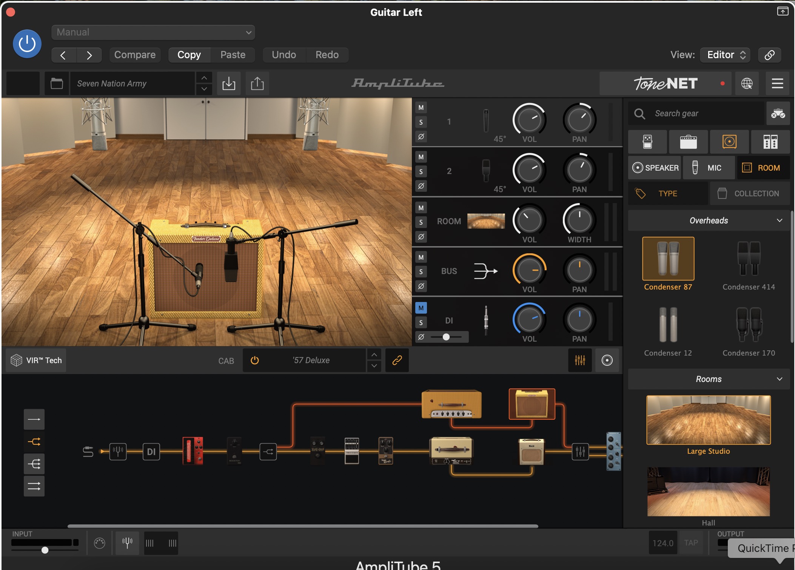
Task: Select the rack gear category icon
Action: pos(770,142)
